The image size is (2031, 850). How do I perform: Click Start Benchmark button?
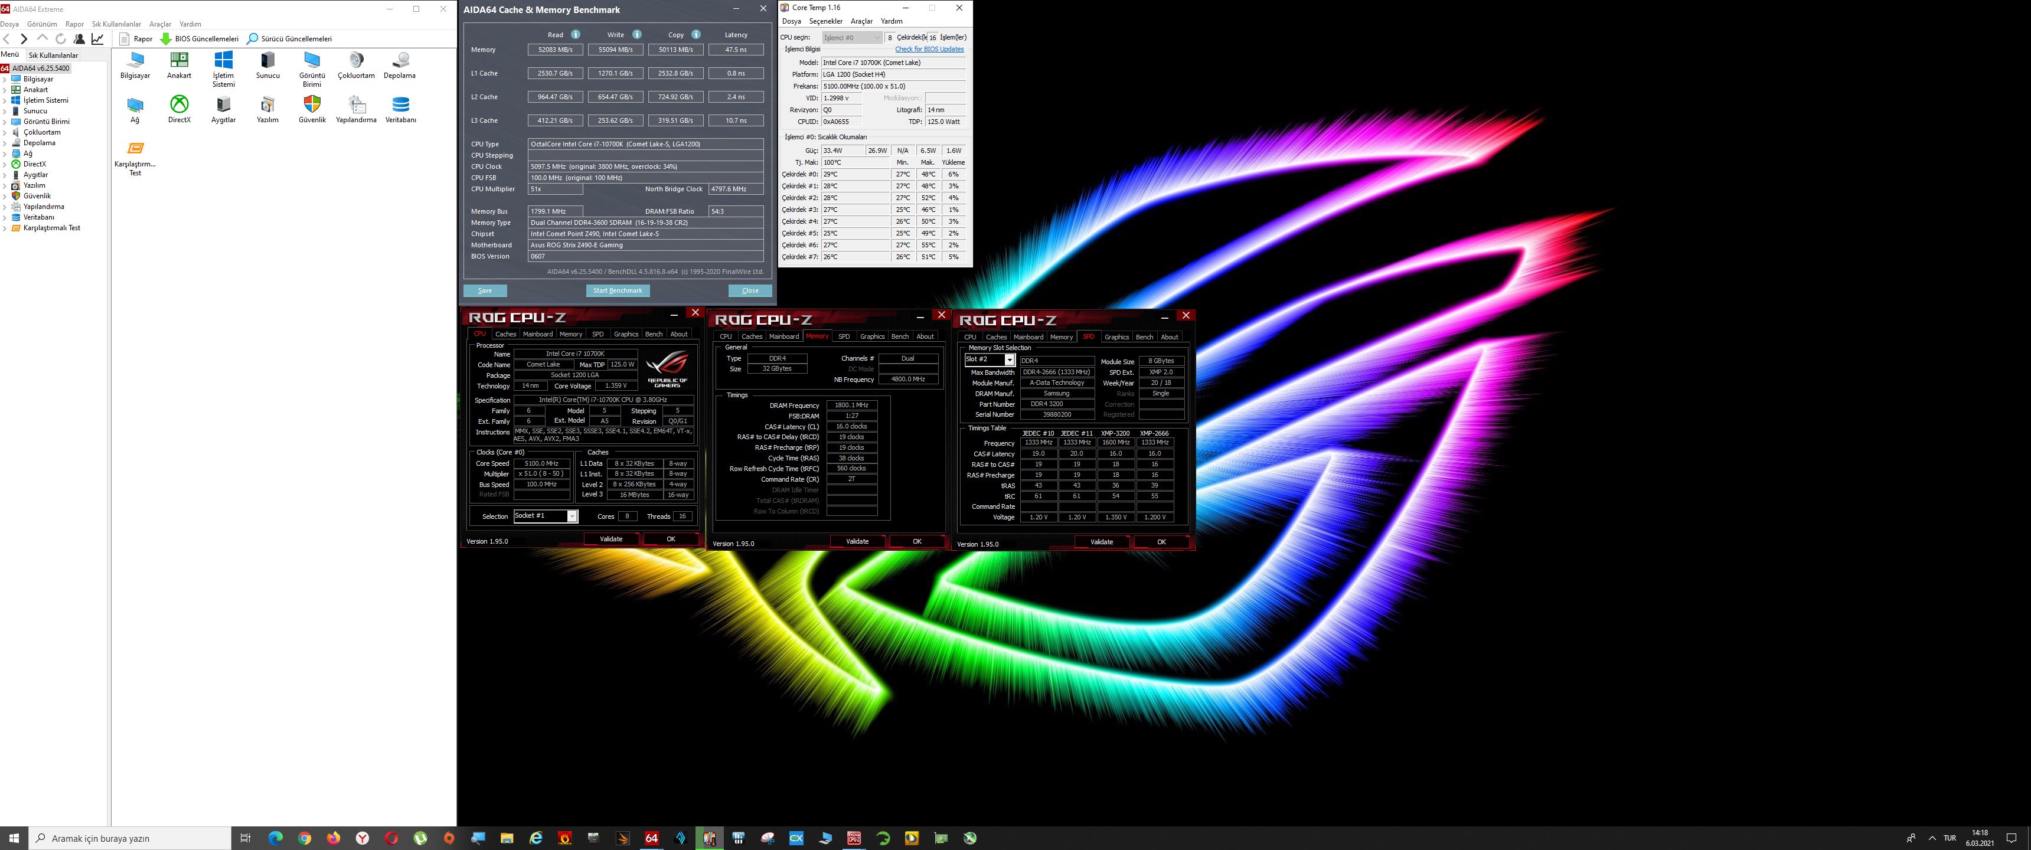[618, 291]
